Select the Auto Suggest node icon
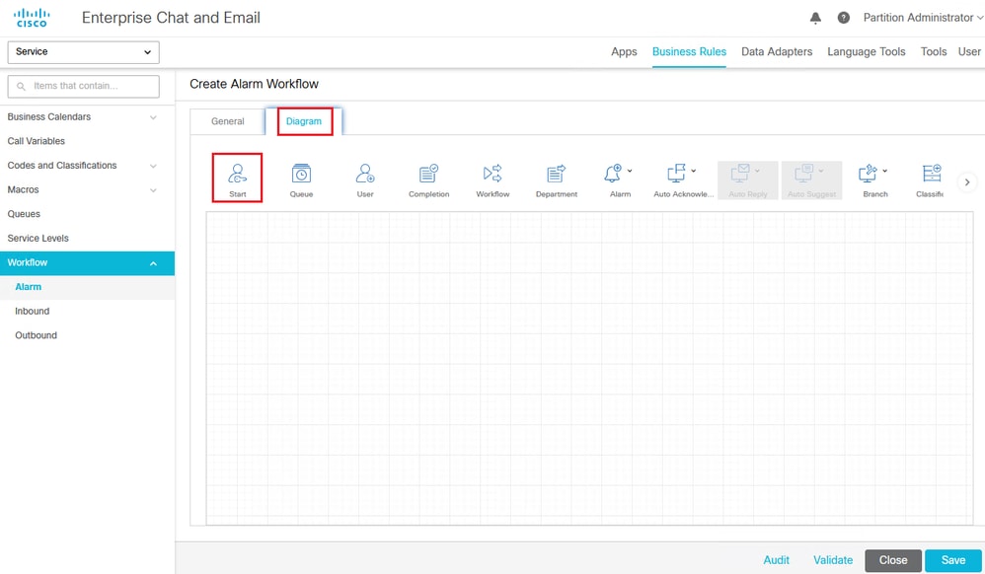Viewport: 985px width, 574px height. pos(804,174)
